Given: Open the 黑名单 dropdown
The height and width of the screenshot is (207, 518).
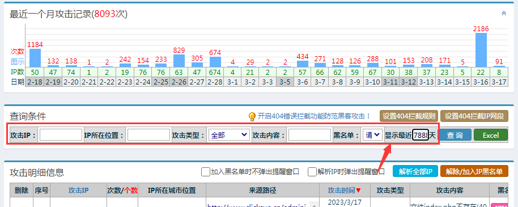Looking at the screenshot, I should point(372,135).
